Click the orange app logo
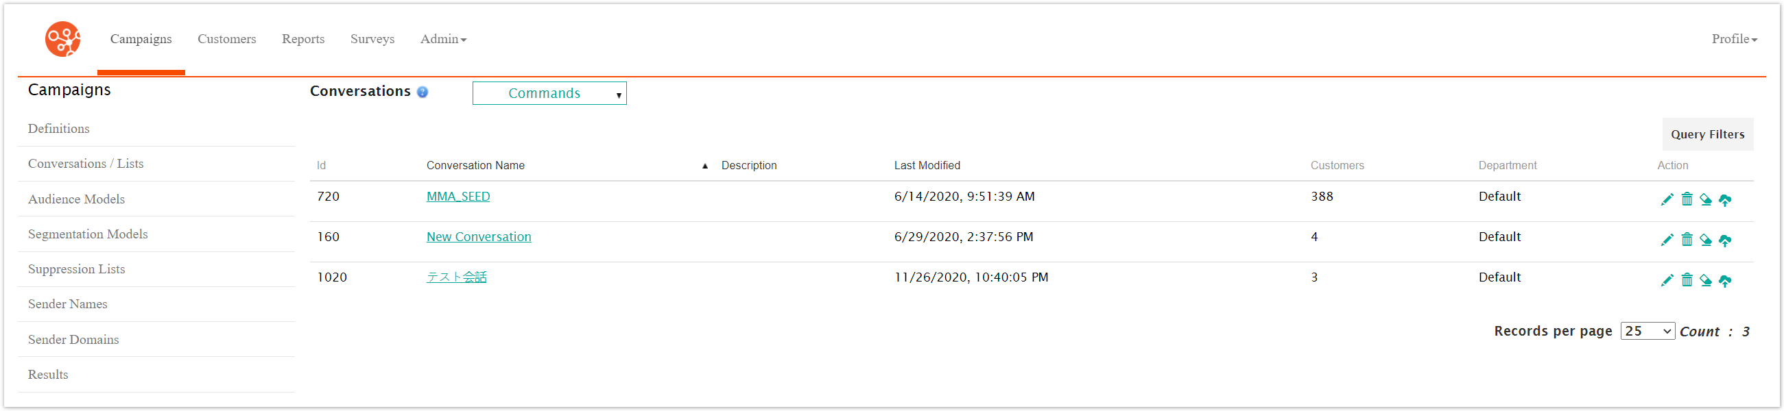The height and width of the screenshot is (411, 1784). click(62, 39)
